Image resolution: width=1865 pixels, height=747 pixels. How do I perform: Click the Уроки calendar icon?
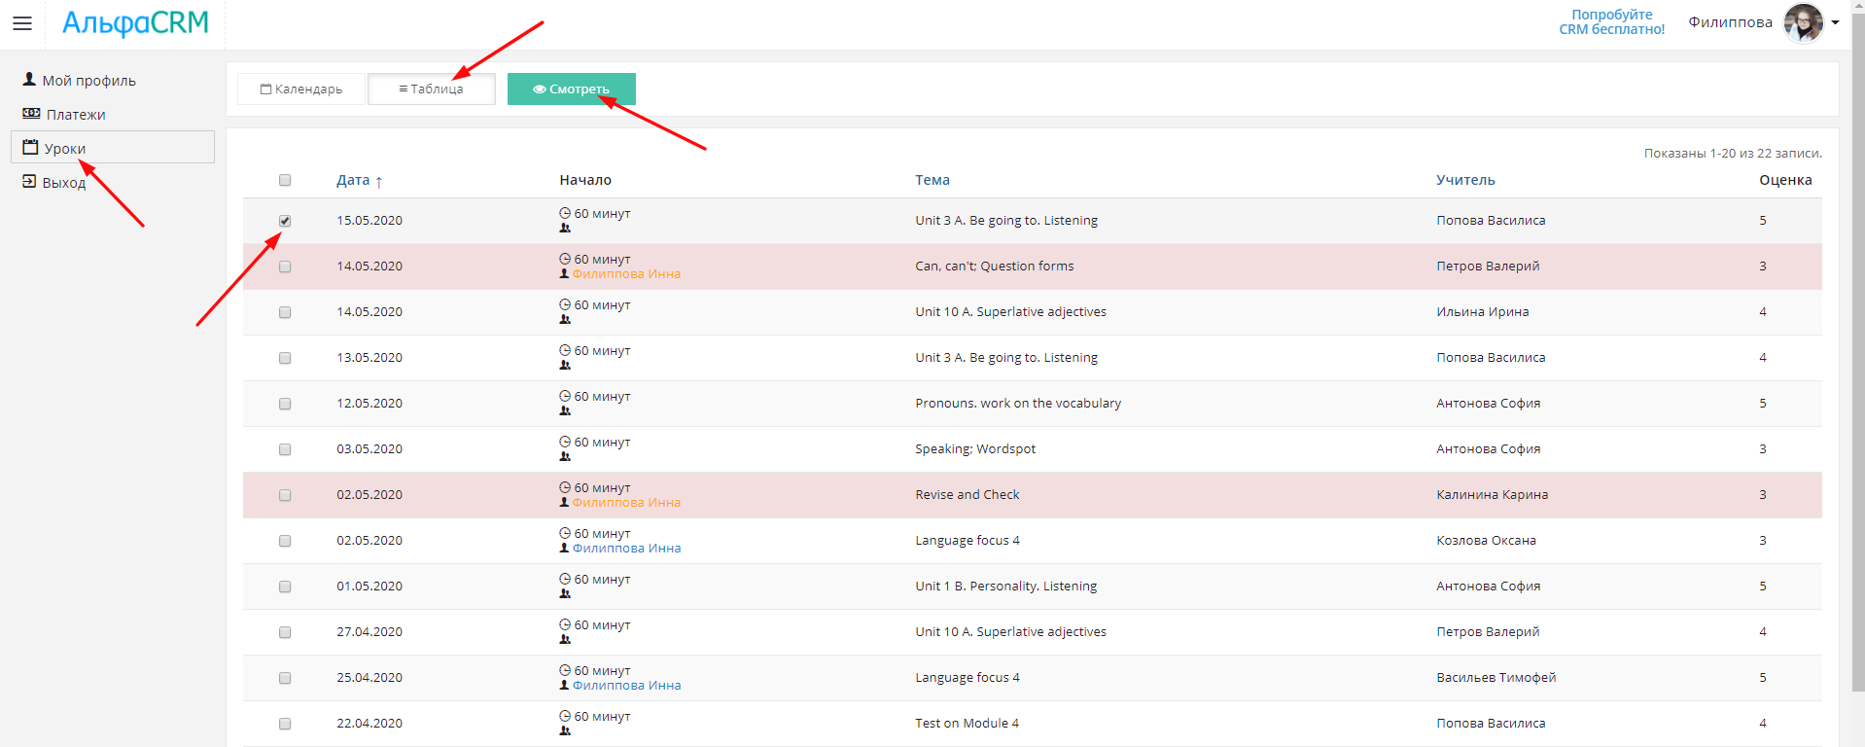(30, 148)
